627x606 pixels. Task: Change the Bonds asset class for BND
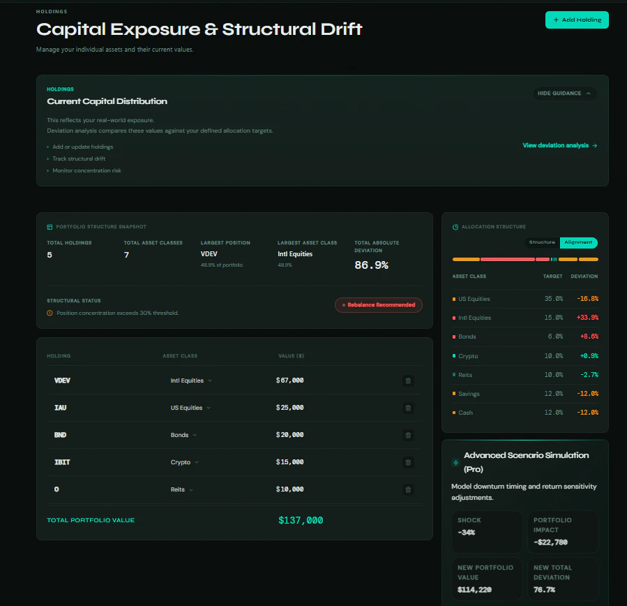[183, 435]
